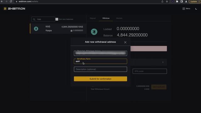Viewport: 201px width, 113px height.
Task: Go back with browser back arrow
Action: click(2, 1)
